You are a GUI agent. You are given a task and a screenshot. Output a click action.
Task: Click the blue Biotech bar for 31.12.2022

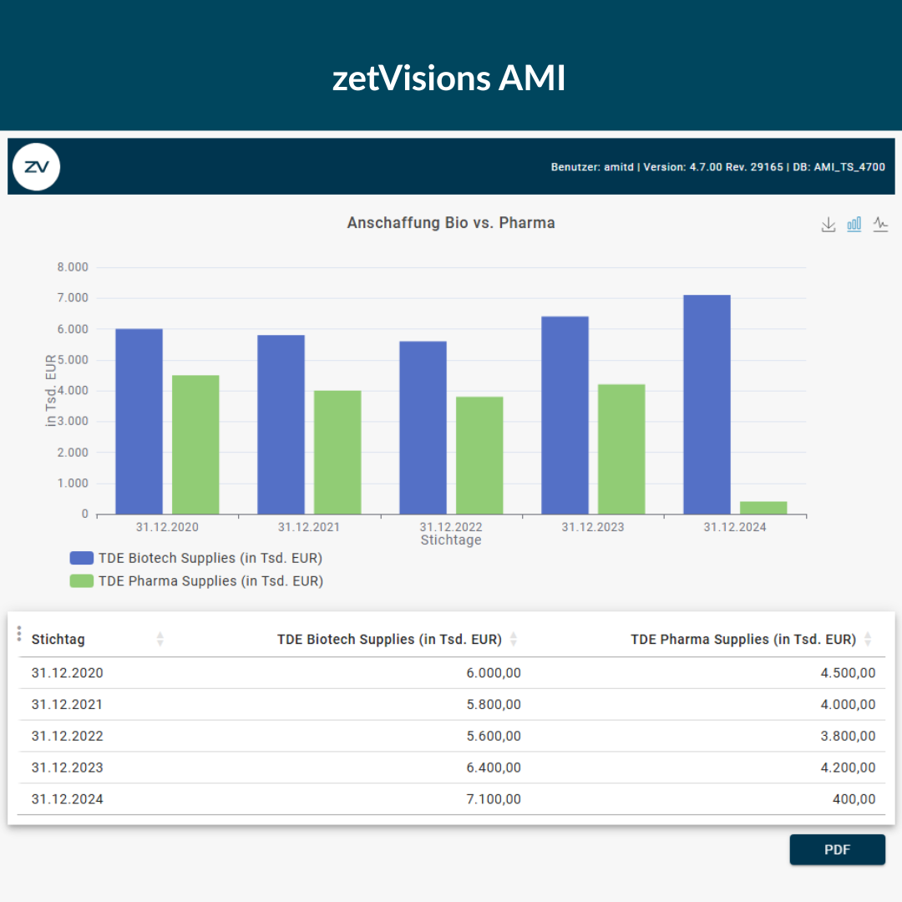click(x=423, y=428)
